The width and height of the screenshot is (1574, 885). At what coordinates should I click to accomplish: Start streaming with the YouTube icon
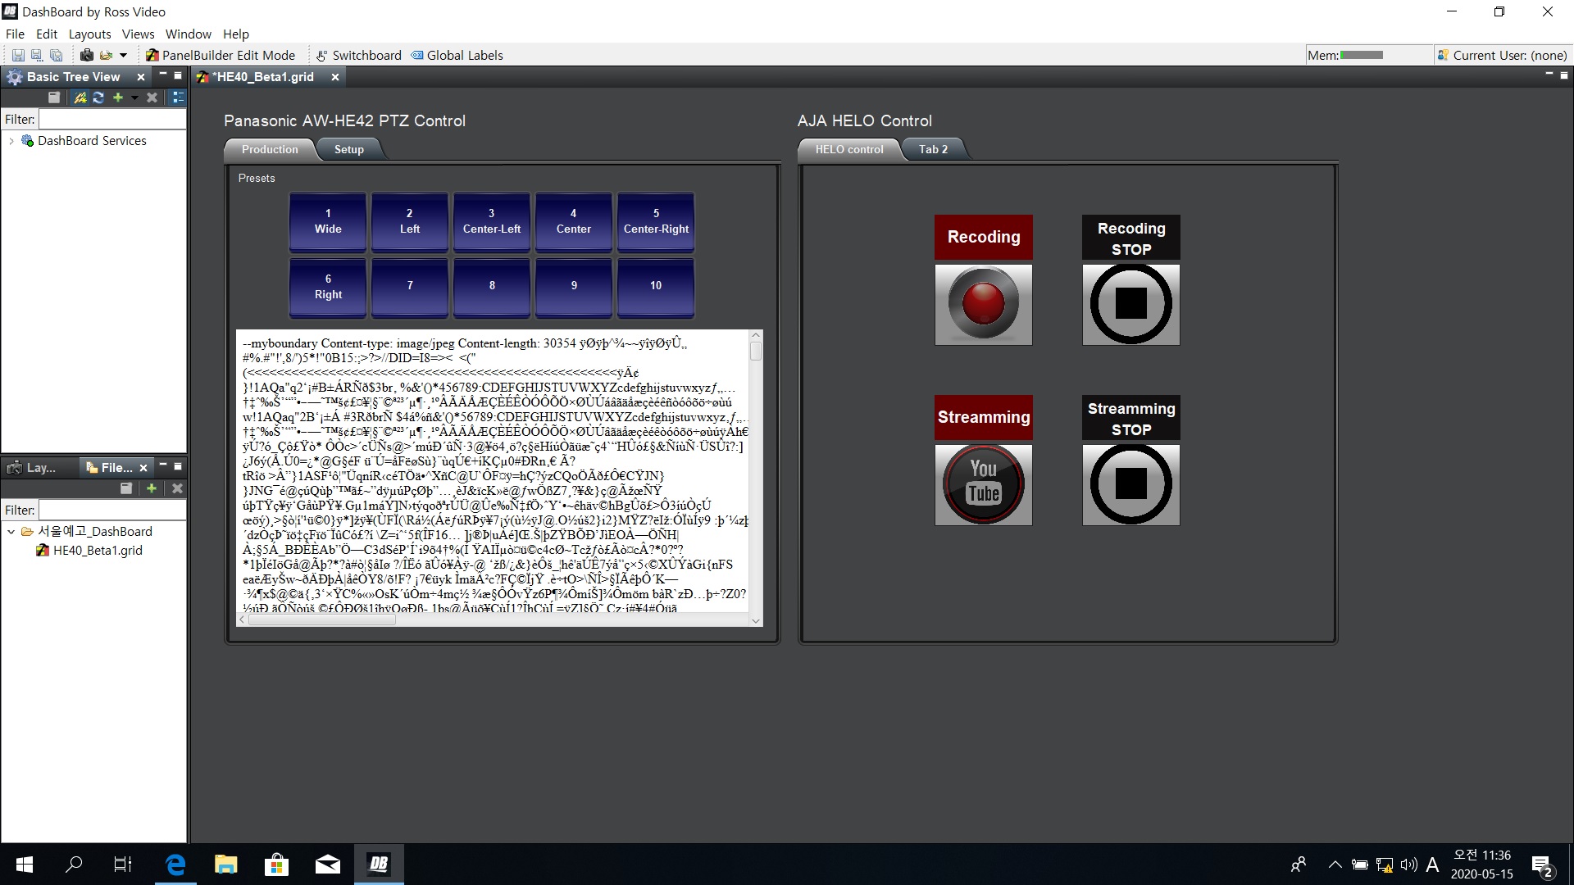983,484
